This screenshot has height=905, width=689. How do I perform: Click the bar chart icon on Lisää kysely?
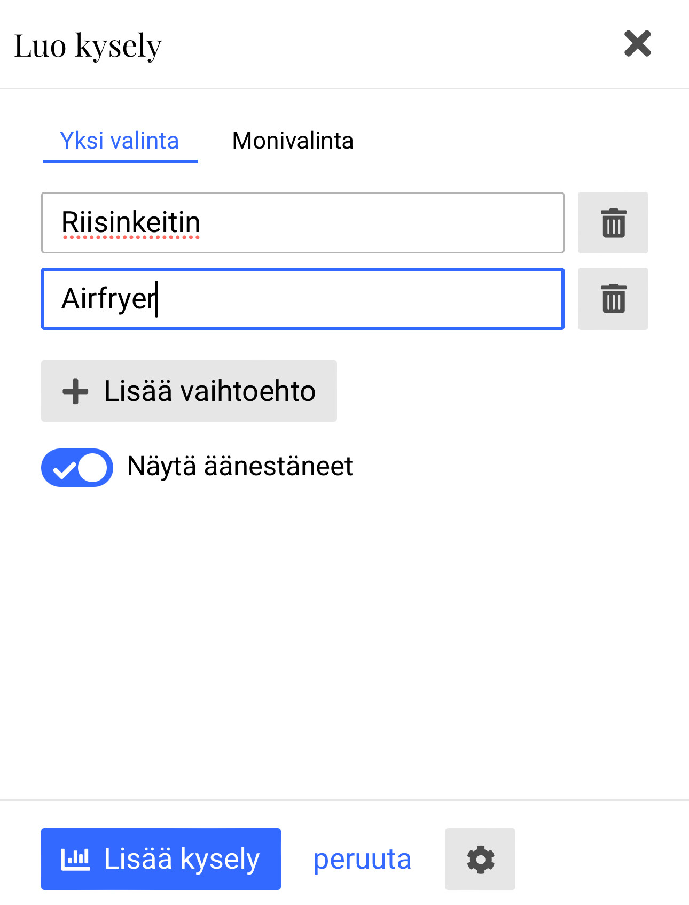(x=75, y=859)
